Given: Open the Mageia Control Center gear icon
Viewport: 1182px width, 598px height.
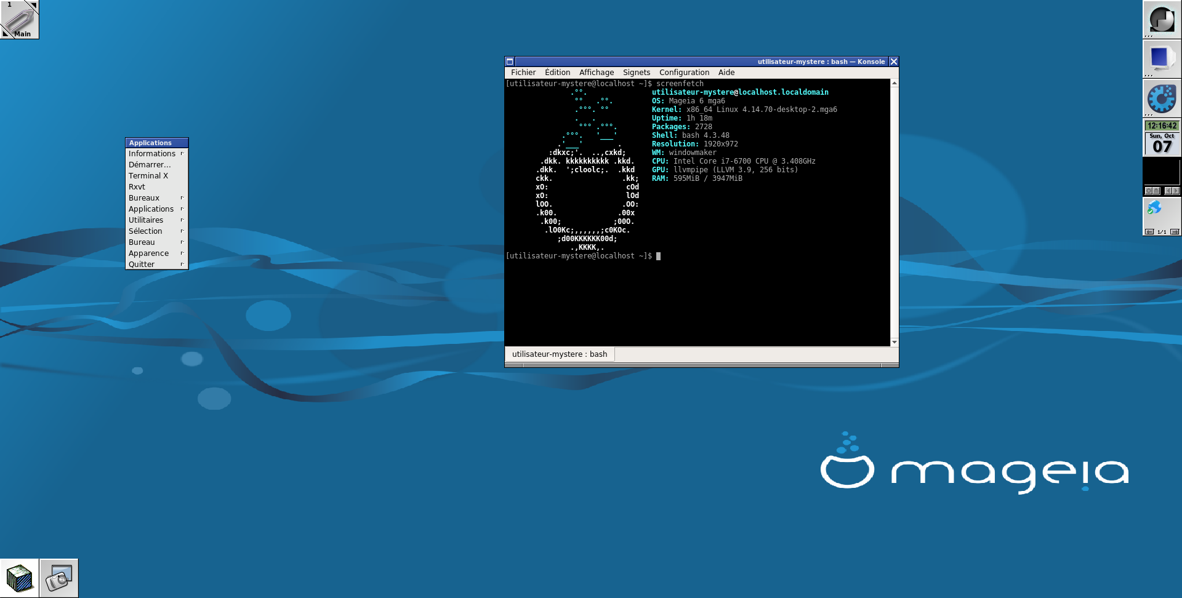Looking at the screenshot, I should click(1162, 98).
